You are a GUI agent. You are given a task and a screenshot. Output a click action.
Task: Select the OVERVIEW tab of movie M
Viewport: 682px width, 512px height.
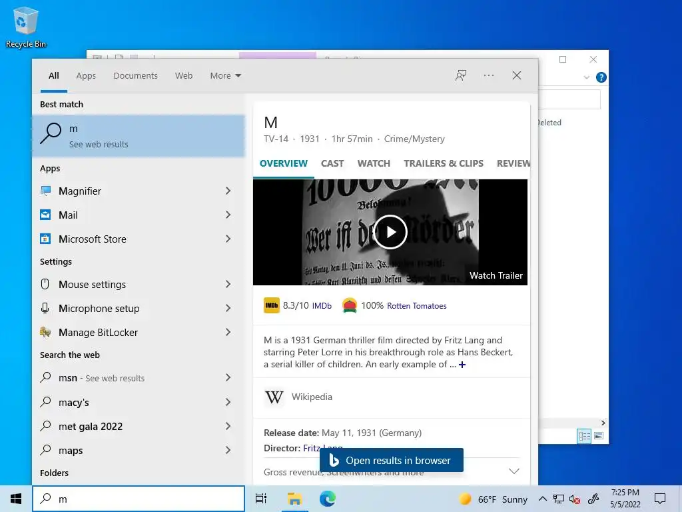click(x=284, y=163)
